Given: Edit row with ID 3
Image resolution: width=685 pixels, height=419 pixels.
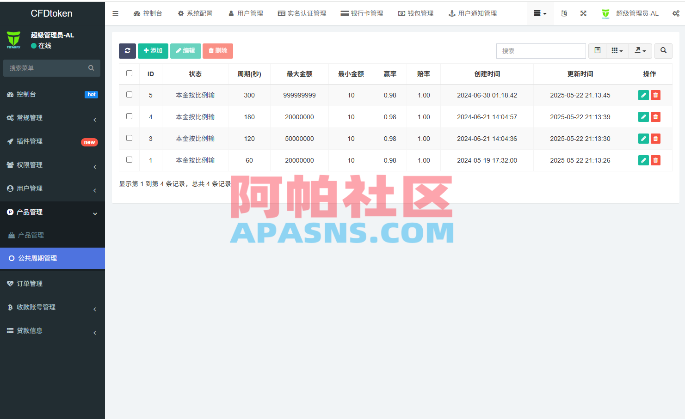Looking at the screenshot, I should click(x=643, y=139).
